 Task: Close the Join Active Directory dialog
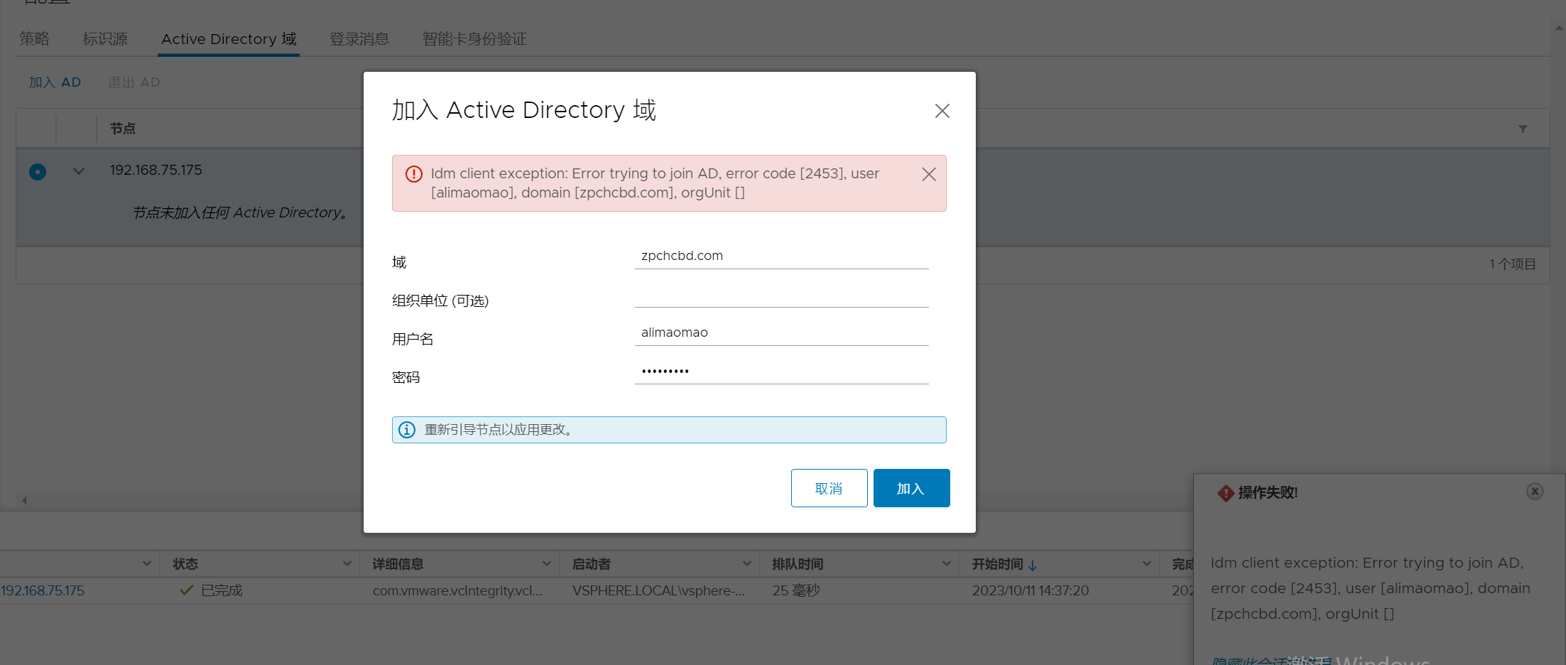click(942, 111)
